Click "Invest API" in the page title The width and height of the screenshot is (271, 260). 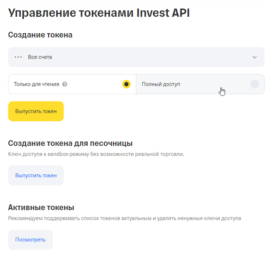[x=163, y=12]
